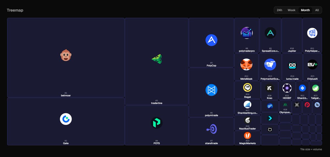Click the polytraderpro chart icon

tap(246, 33)
